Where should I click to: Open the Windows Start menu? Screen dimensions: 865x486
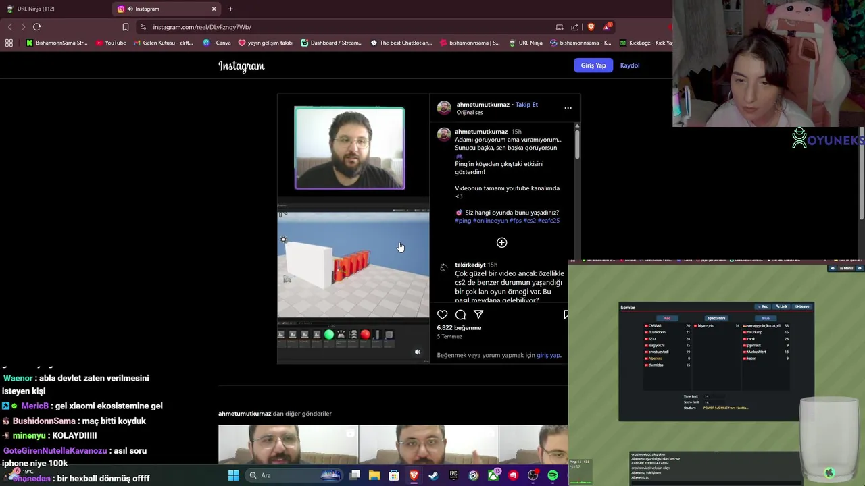[x=233, y=475]
